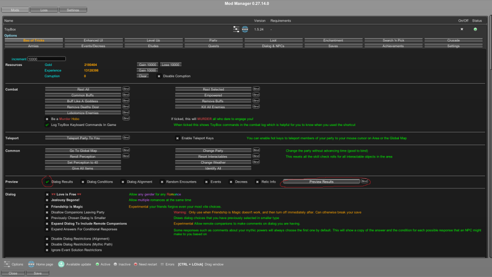This screenshot has height=277, width=492.
Task: Click the green ToyBox status indicator
Action: click(475, 30)
